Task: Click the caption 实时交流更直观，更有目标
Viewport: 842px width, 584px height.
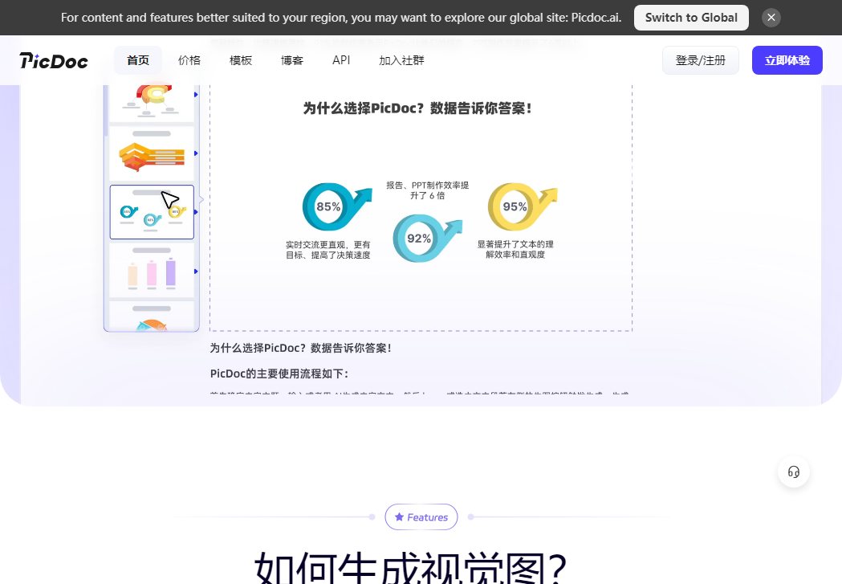Action: pos(328,250)
